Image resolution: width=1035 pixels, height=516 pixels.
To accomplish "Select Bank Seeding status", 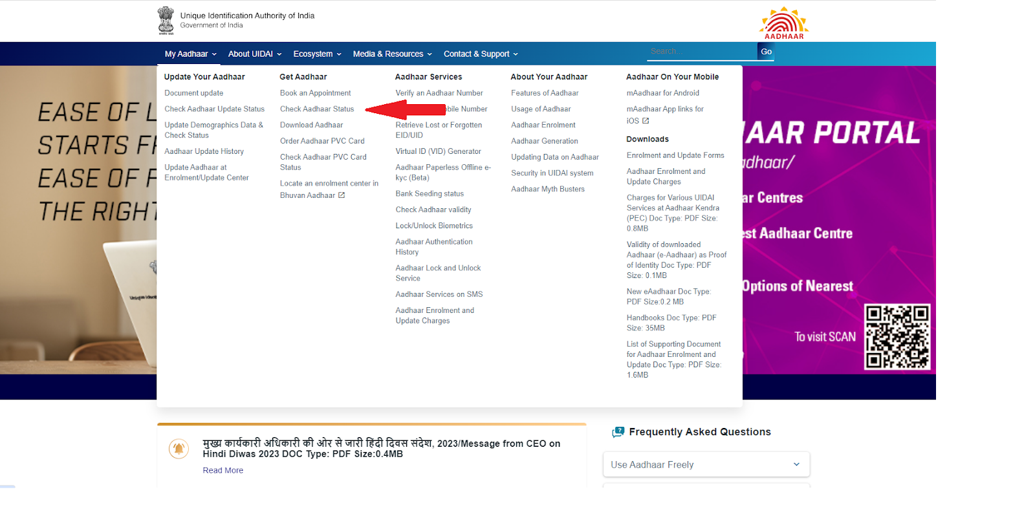I will tap(430, 194).
